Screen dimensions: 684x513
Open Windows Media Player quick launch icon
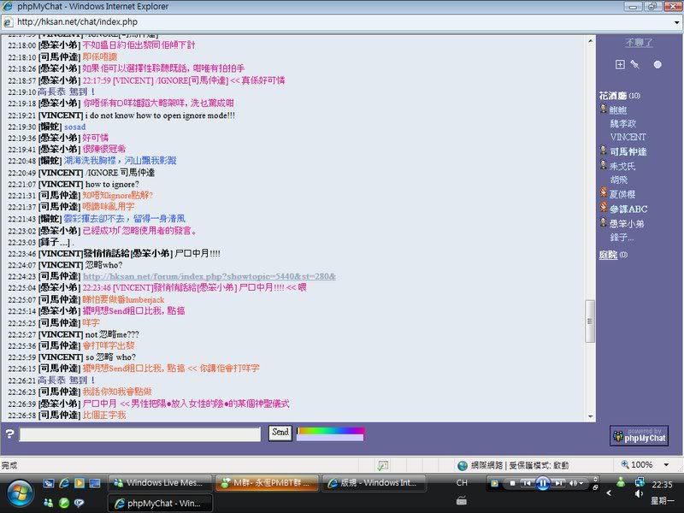tap(79, 483)
